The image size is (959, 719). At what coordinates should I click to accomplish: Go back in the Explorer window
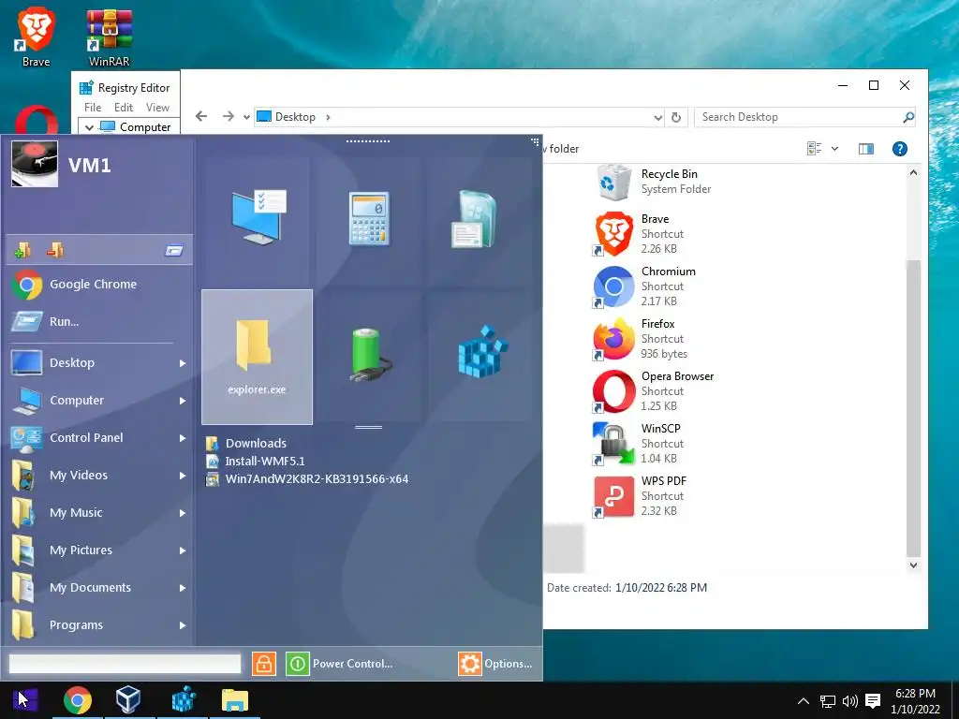pyautogui.click(x=201, y=116)
